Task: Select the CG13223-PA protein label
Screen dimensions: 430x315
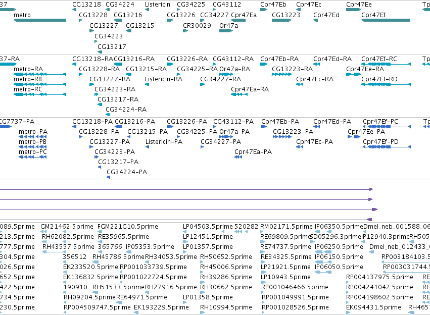Action: pyautogui.click(x=293, y=132)
